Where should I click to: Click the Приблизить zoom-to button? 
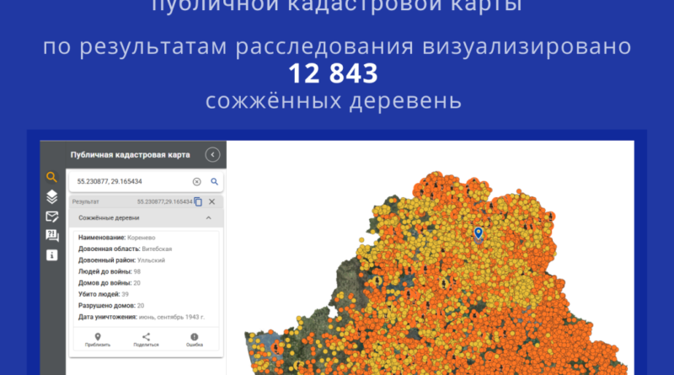coord(98,340)
